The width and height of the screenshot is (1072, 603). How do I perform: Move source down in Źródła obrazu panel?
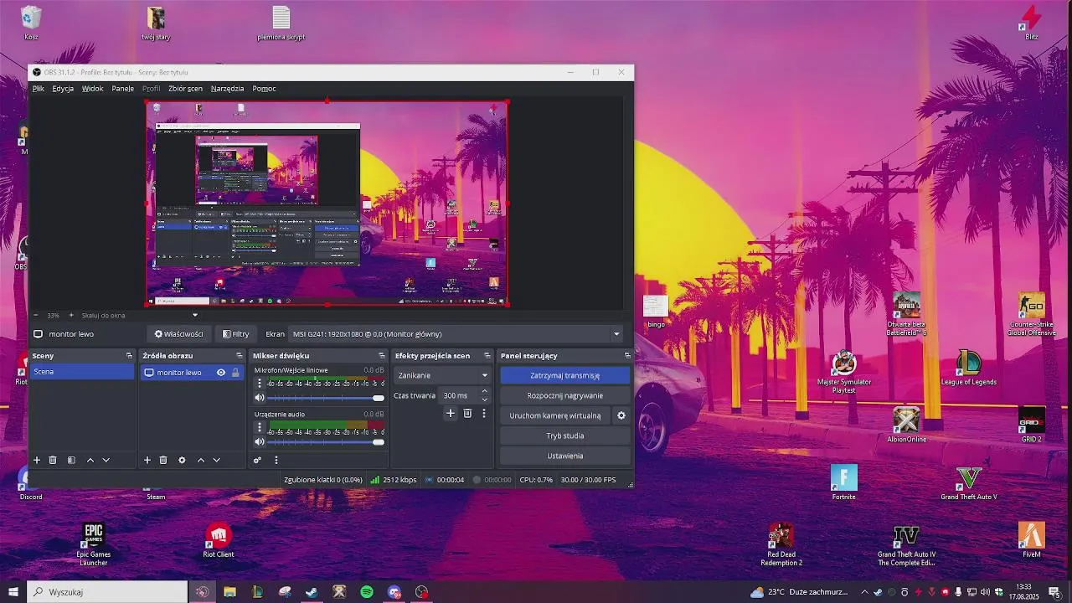click(x=216, y=460)
